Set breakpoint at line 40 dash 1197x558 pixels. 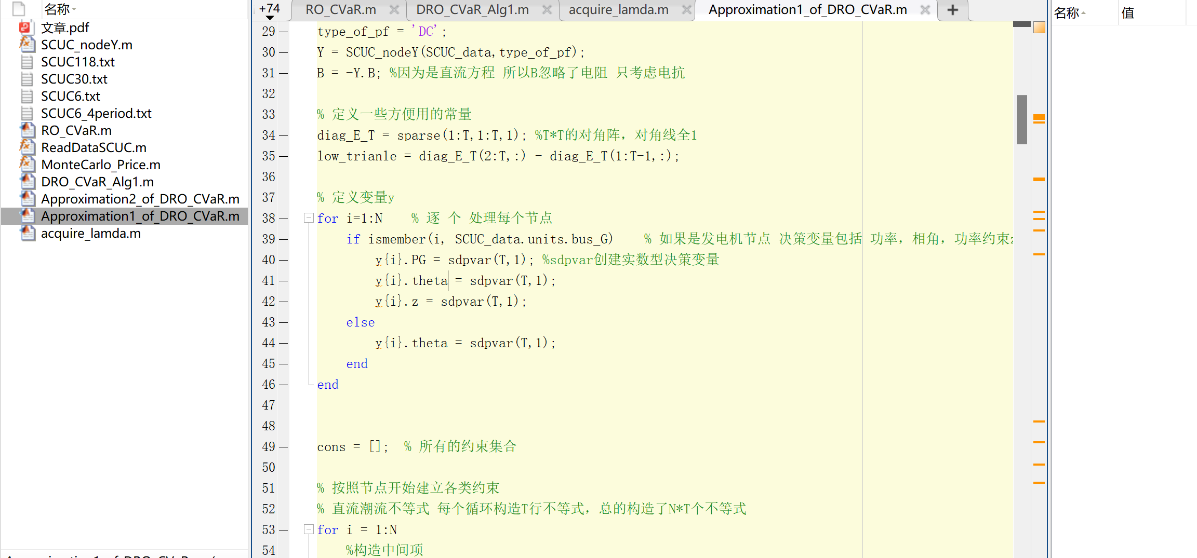tap(284, 260)
